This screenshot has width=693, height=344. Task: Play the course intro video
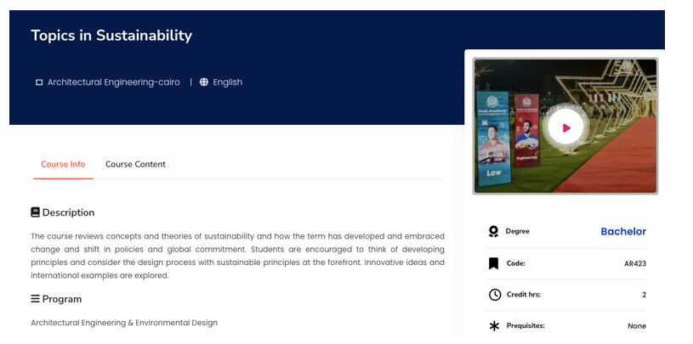(565, 127)
